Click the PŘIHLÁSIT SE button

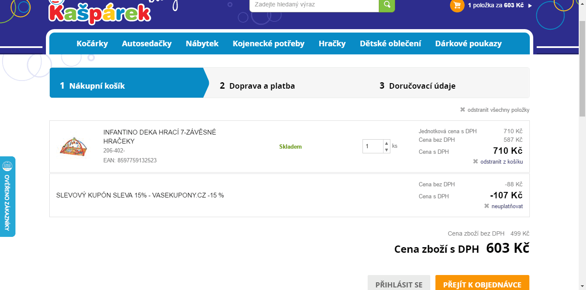(x=399, y=283)
